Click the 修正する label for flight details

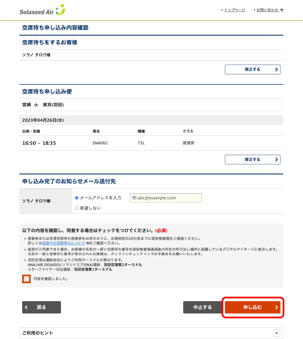click(x=252, y=160)
